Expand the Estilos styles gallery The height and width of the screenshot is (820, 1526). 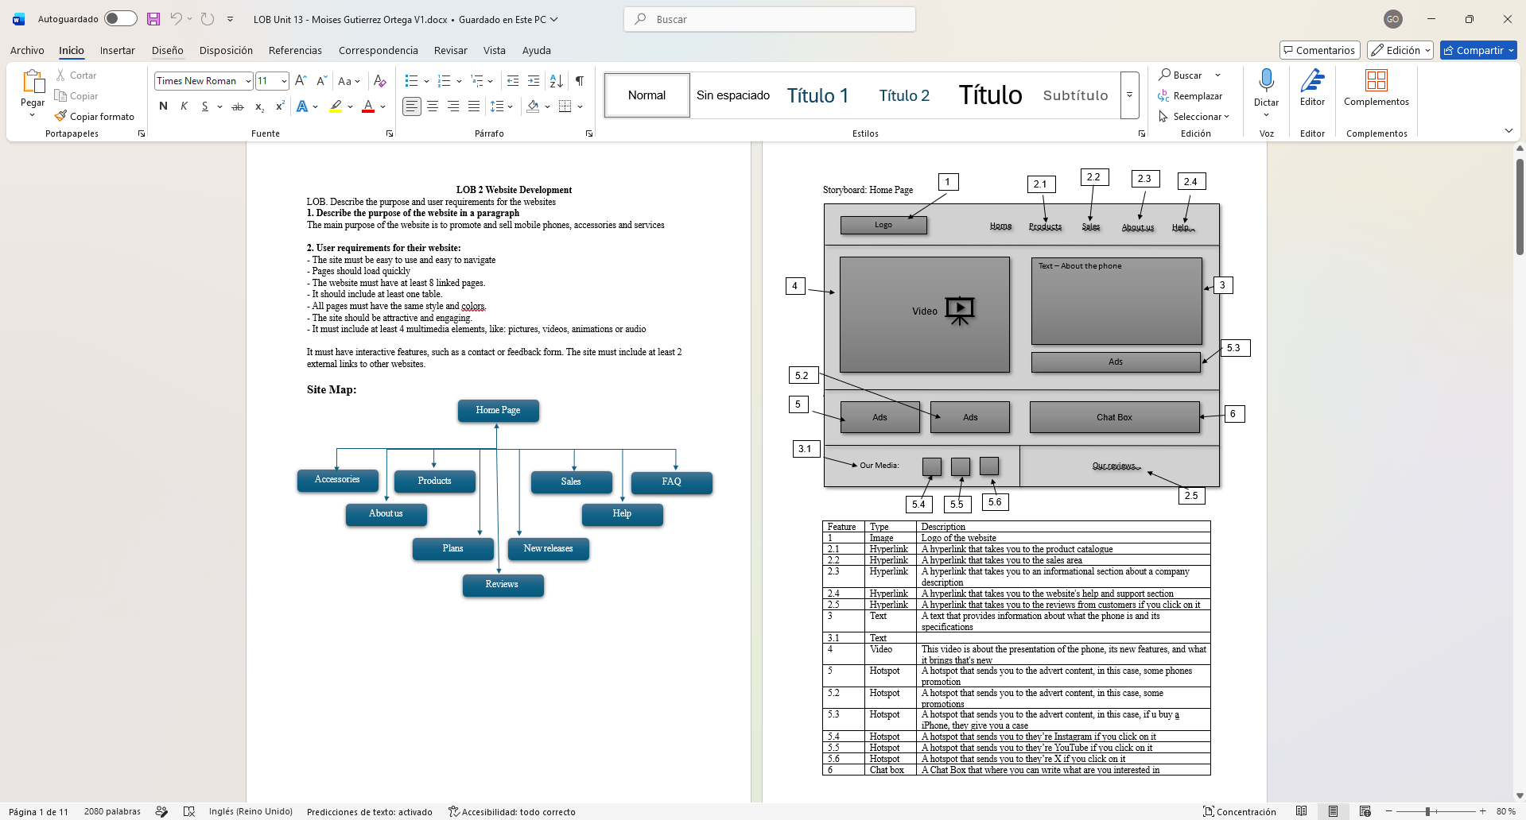tap(1129, 95)
